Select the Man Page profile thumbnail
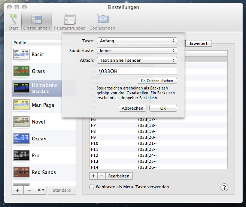Screen dimensions: 246x207 [21, 105]
